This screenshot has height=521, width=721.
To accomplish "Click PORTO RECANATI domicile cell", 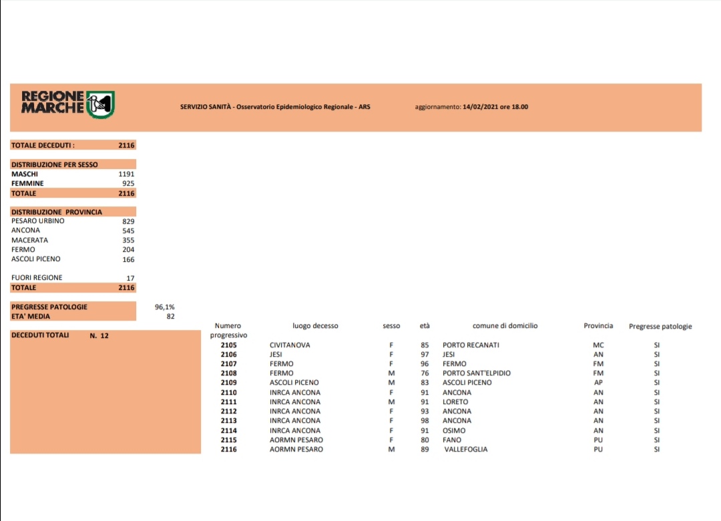I will point(471,345).
